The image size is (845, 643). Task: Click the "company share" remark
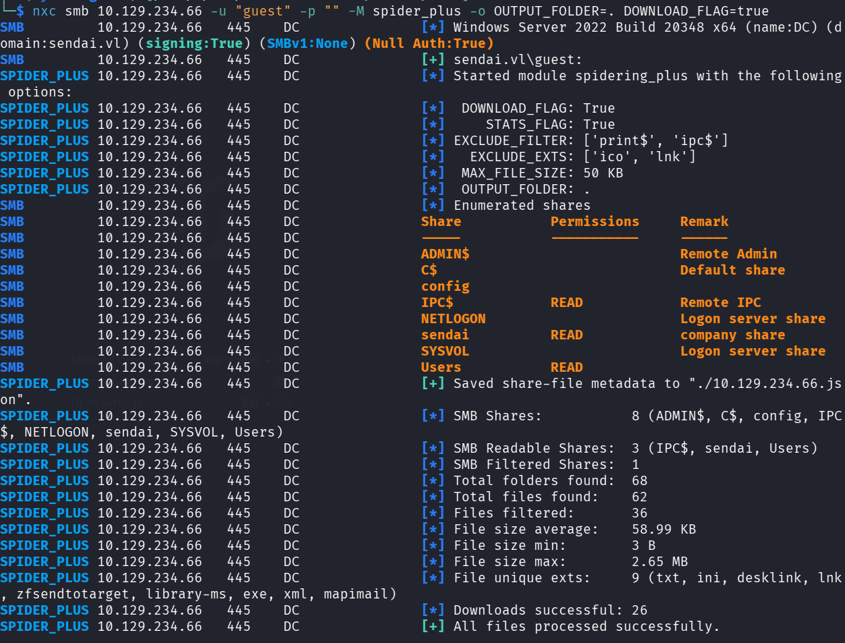pyautogui.click(x=733, y=335)
